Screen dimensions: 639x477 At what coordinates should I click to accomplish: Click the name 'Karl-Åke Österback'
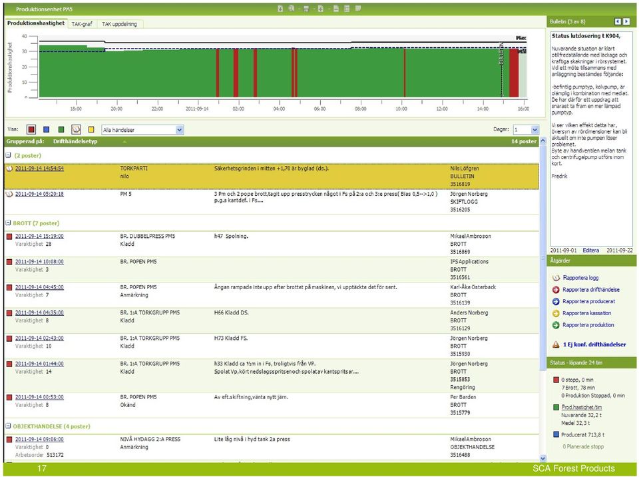[x=473, y=287]
